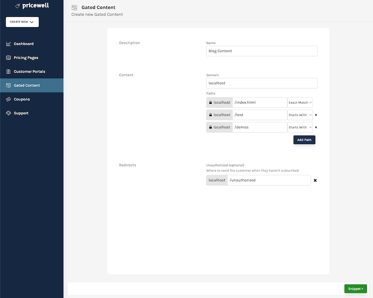This screenshot has height=298, width=373.
Task: Remove the /demos path row
Action: click(x=316, y=128)
